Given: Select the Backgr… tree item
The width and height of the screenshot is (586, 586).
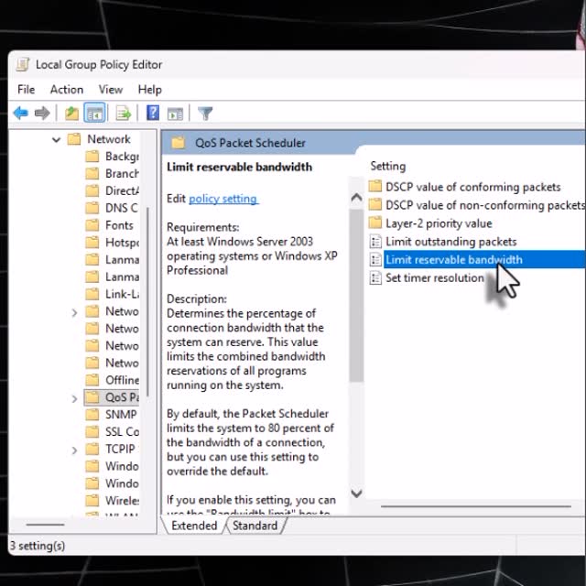Looking at the screenshot, I should tap(122, 157).
